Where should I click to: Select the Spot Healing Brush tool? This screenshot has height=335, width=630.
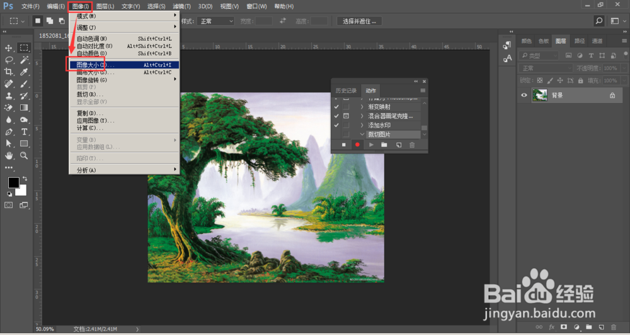point(8,84)
